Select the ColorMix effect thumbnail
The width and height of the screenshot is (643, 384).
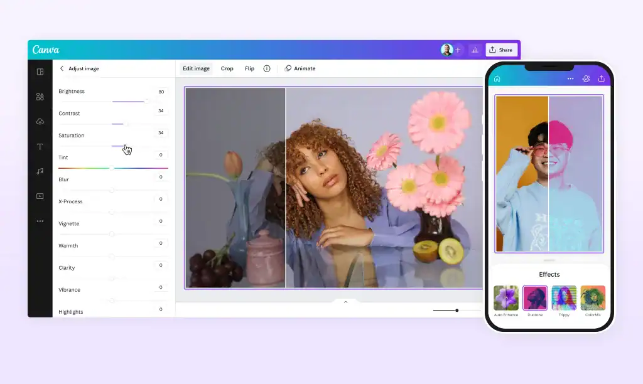pyautogui.click(x=593, y=298)
